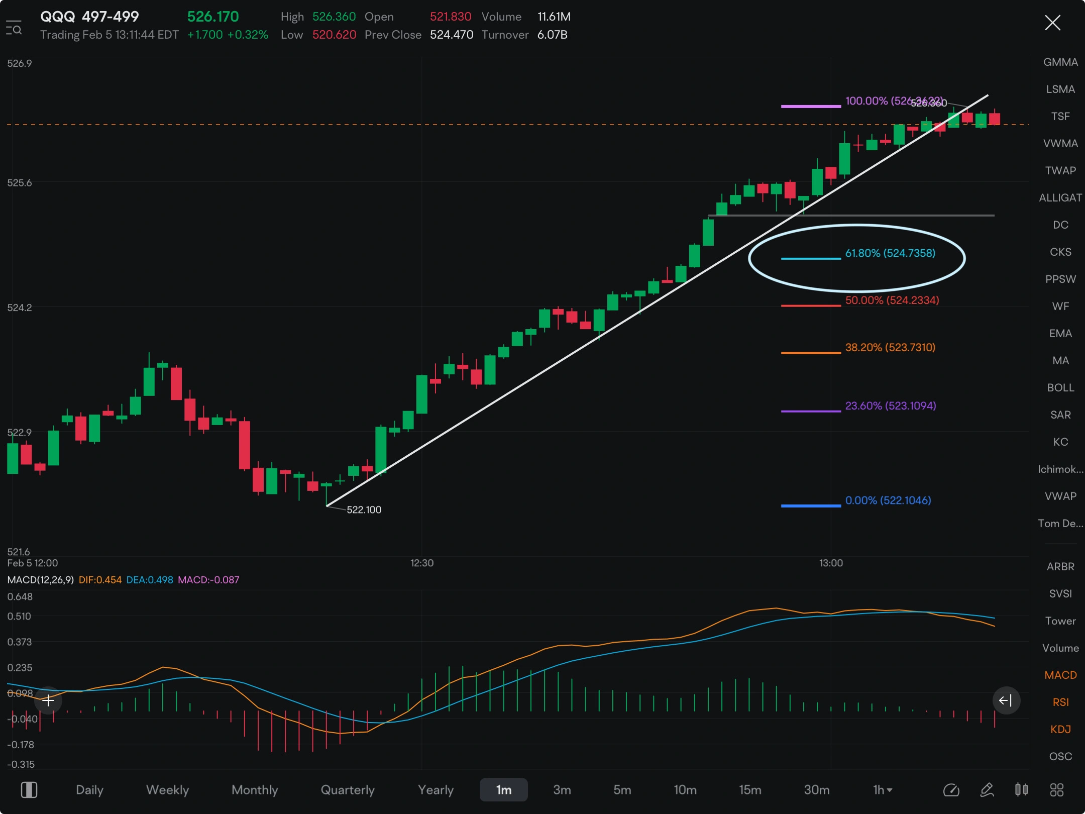
Task: Select the 1m timeframe tab
Action: pyautogui.click(x=504, y=790)
